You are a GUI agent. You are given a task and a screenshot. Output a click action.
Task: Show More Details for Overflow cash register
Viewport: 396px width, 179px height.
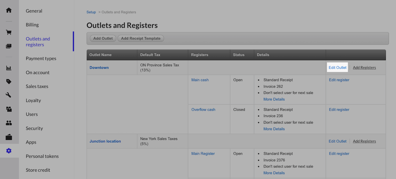[274, 129]
